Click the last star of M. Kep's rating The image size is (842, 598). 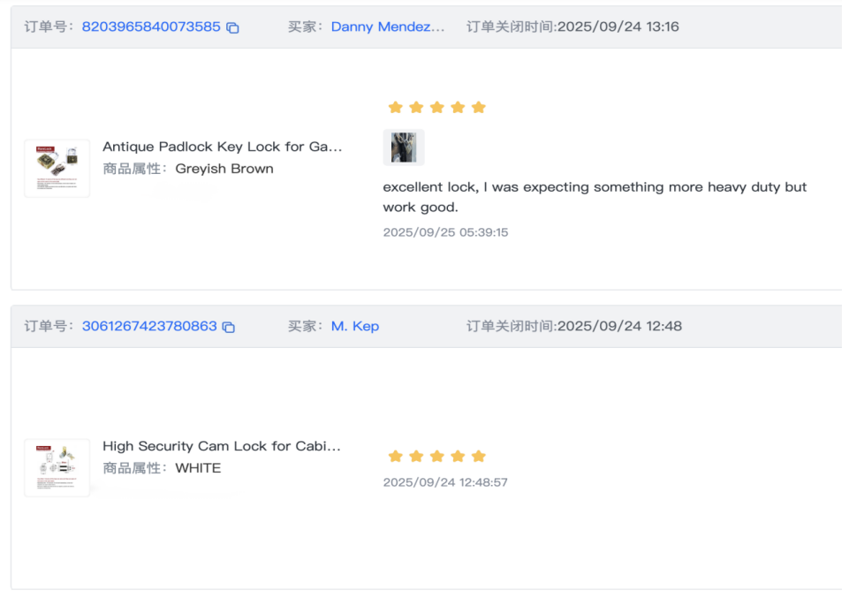tap(478, 457)
